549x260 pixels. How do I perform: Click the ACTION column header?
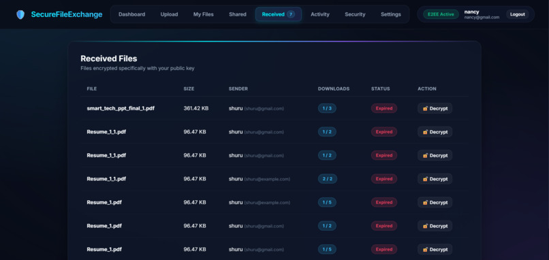coord(427,89)
